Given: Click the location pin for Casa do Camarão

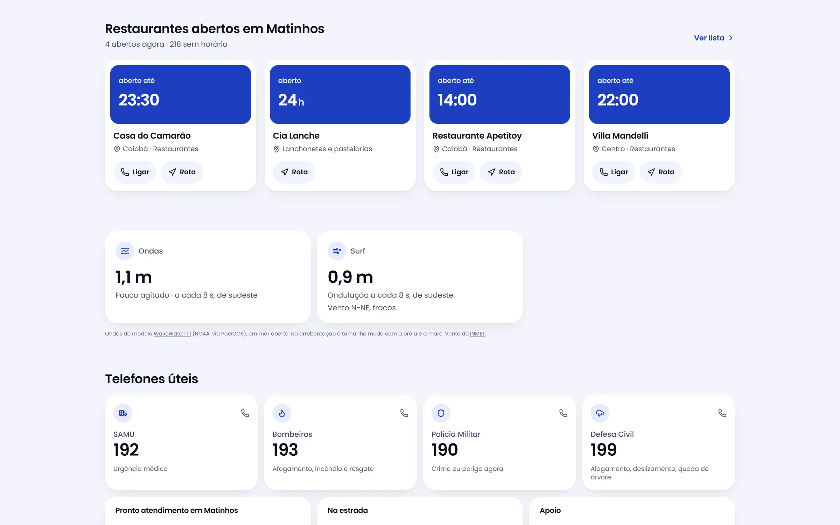Looking at the screenshot, I should point(117,149).
